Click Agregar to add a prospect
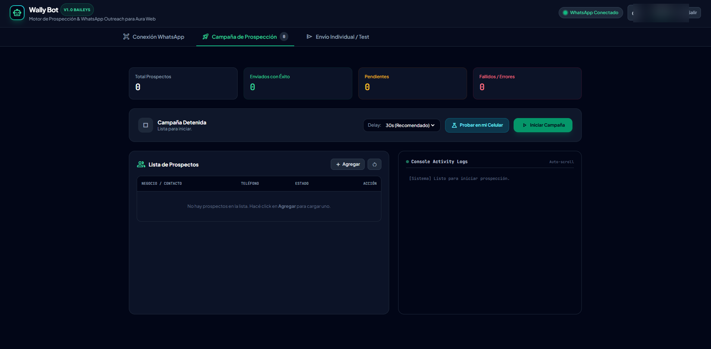 (347, 164)
